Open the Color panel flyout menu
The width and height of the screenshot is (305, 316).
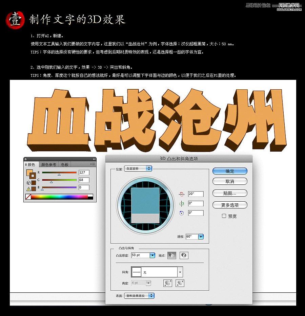pyautogui.click(x=93, y=164)
